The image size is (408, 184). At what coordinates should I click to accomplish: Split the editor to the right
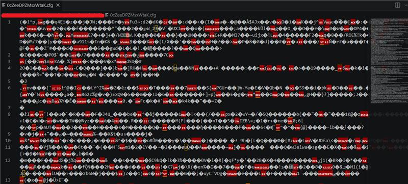click(x=397, y=5)
